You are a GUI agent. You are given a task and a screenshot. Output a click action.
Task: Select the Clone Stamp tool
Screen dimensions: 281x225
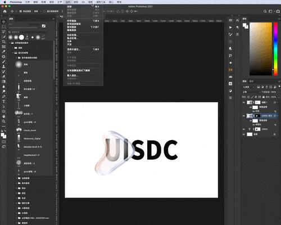[3, 66]
